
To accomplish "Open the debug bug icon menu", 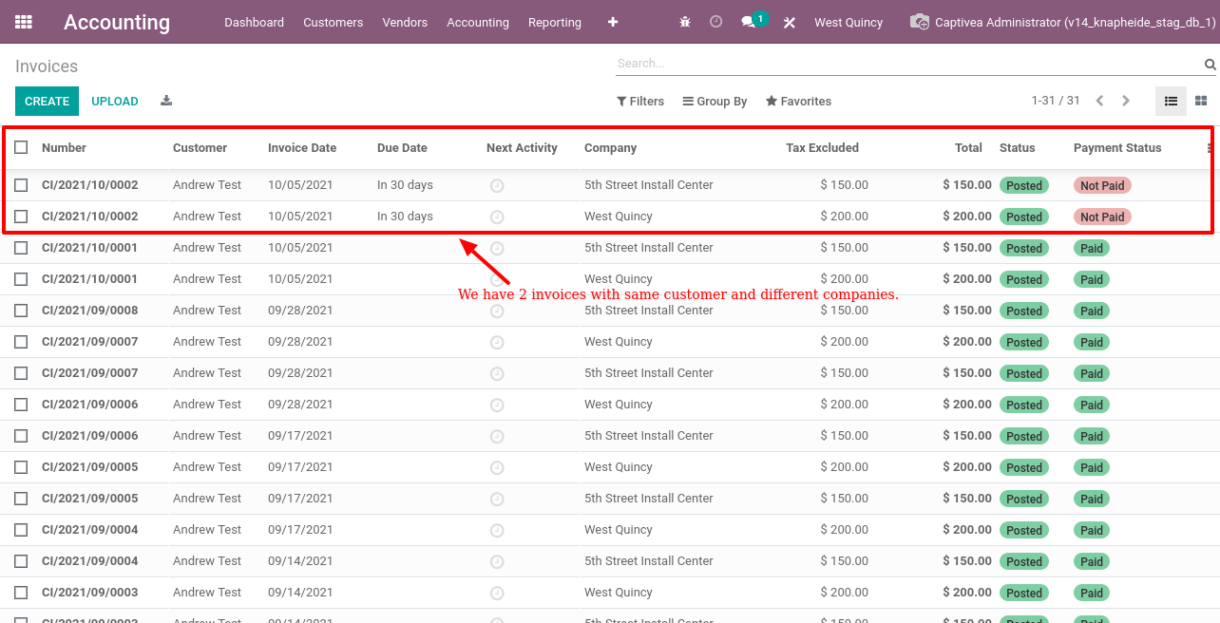I will coord(685,22).
